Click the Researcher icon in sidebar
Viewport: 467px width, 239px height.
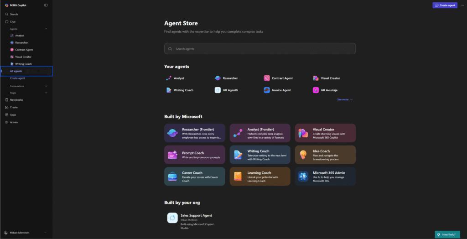12,42
